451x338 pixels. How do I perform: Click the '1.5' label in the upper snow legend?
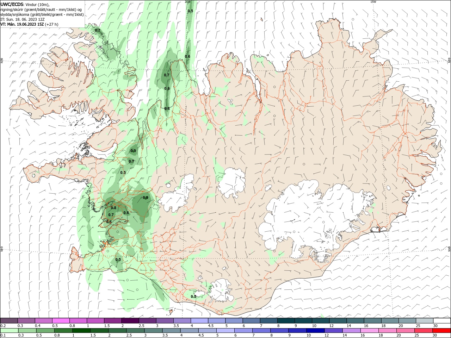pos(107,326)
